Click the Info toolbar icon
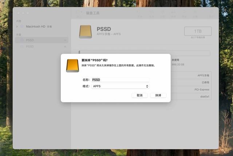 211,14
